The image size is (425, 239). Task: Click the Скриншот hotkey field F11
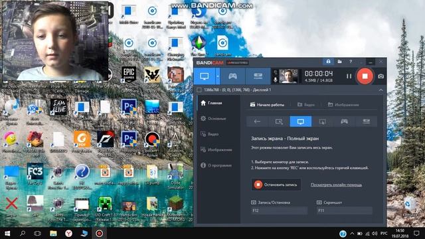click(x=345, y=210)
